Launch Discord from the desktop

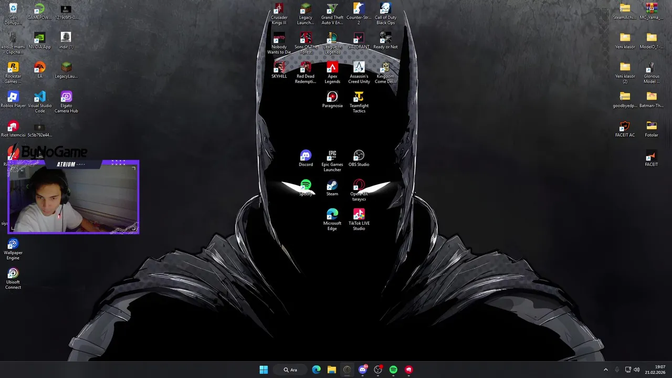click(306, 158)
